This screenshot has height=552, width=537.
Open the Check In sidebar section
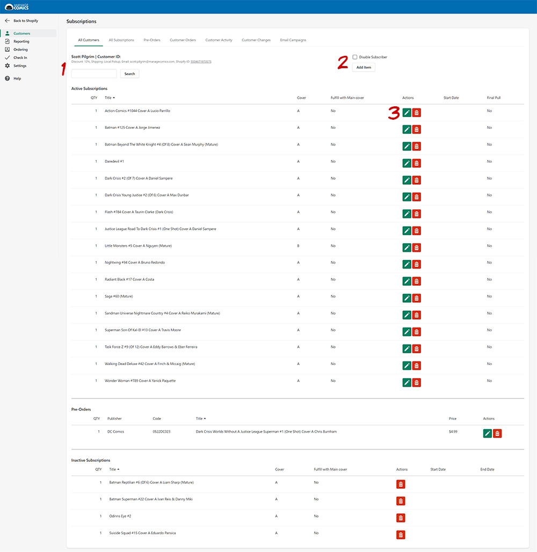[20, 58]
